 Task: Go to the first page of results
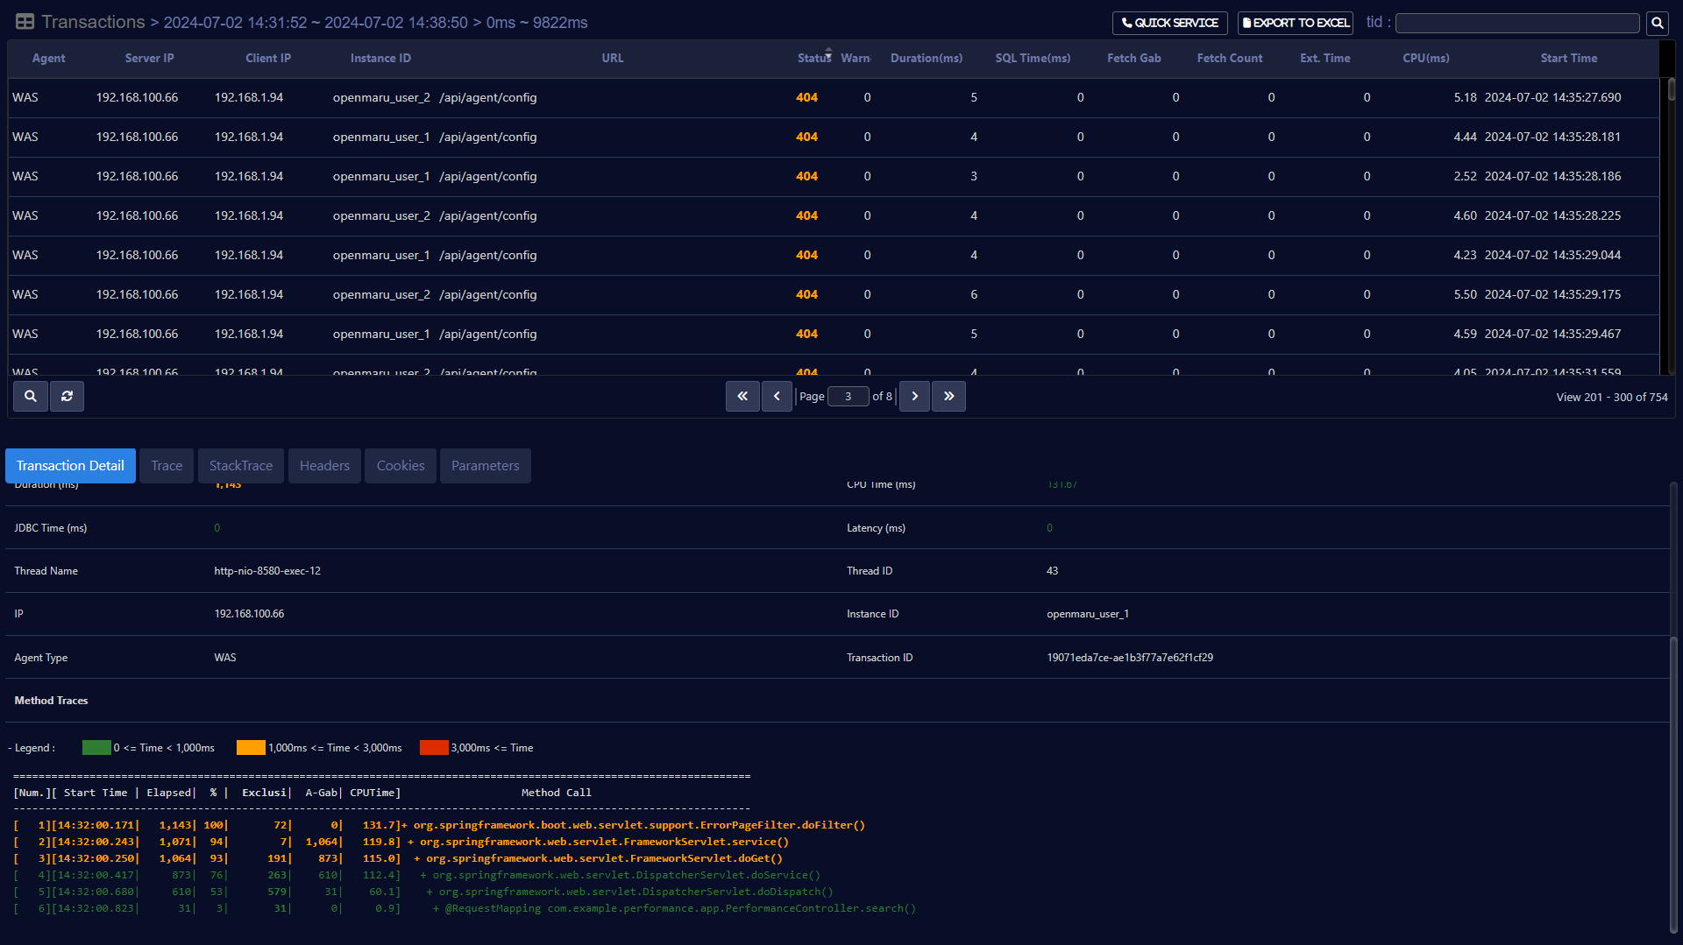click(742, 397)
